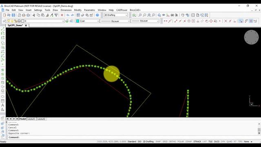Close the Spl2Pl_Demo document tab
This screenshot has height=147, width=261.
click(x=26, y=25)
